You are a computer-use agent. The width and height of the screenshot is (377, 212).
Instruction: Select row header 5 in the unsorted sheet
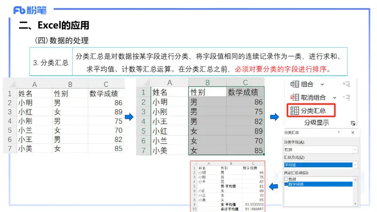pyautogui.click(x=9, y=130)
